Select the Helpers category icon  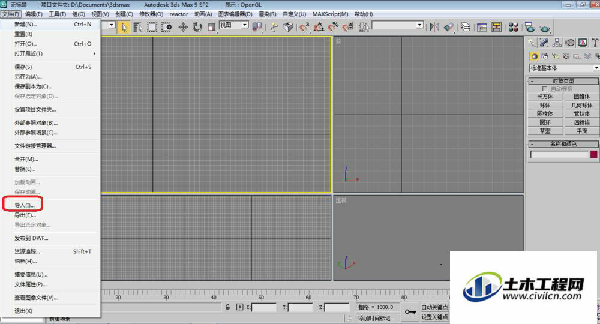point(577,56)
